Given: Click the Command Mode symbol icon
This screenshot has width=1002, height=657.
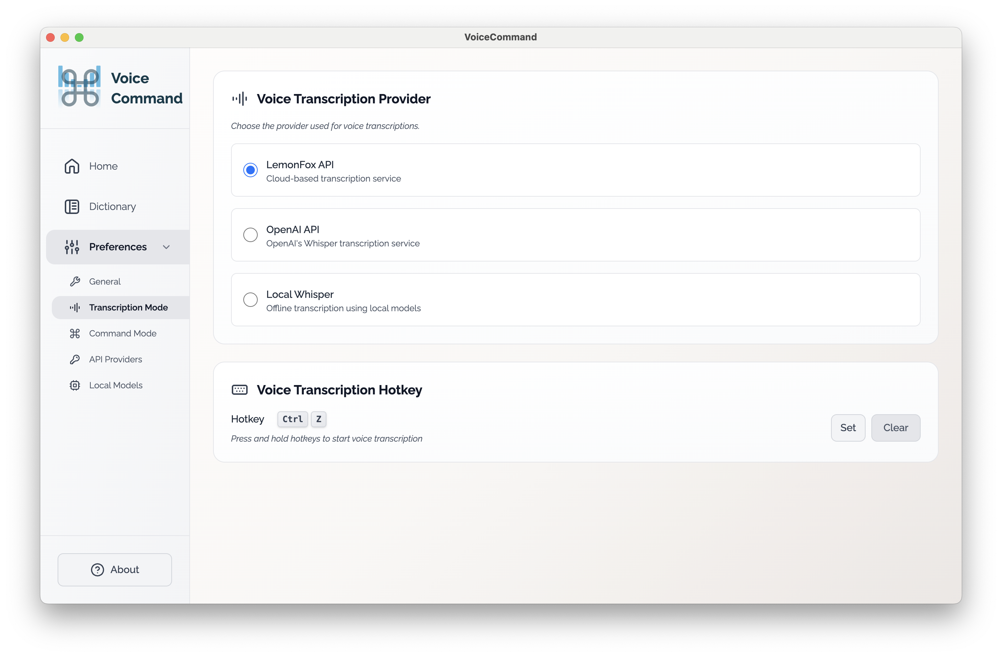Looking at the screenshot, I should (75, 333).
